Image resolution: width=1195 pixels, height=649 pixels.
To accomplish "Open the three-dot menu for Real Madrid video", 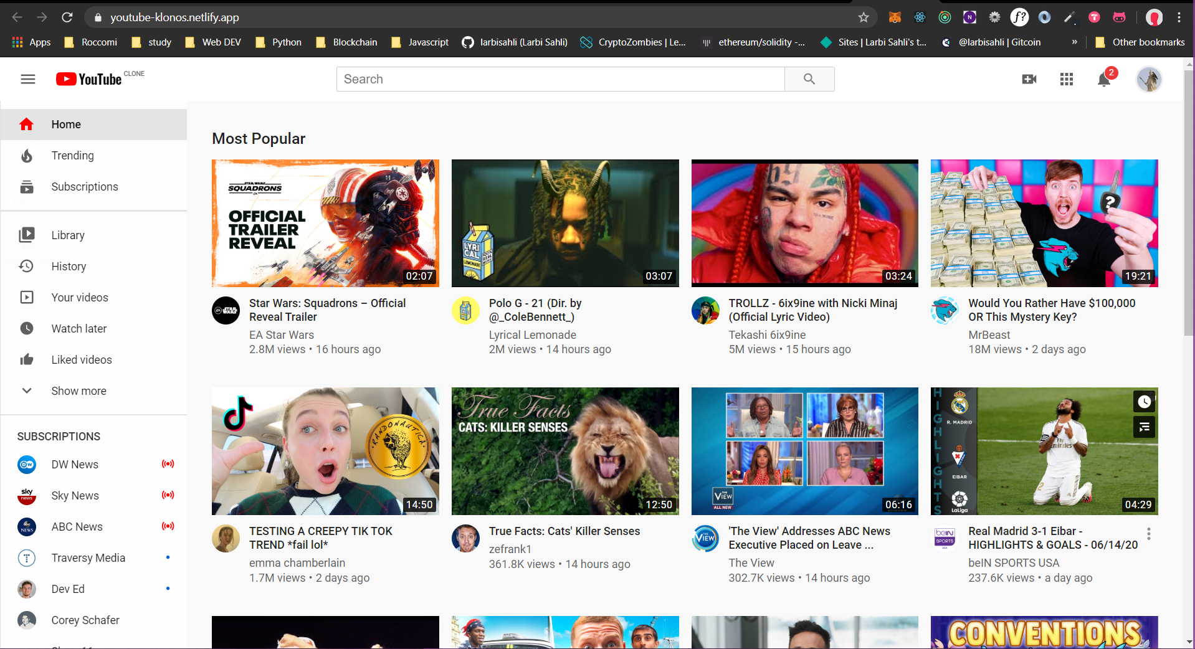I will (1149, 534).
